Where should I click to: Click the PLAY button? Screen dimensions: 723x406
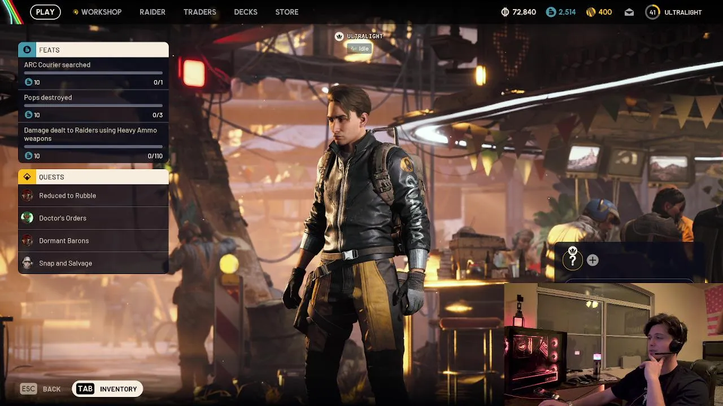pyautogui.click(x=45, y=12)
